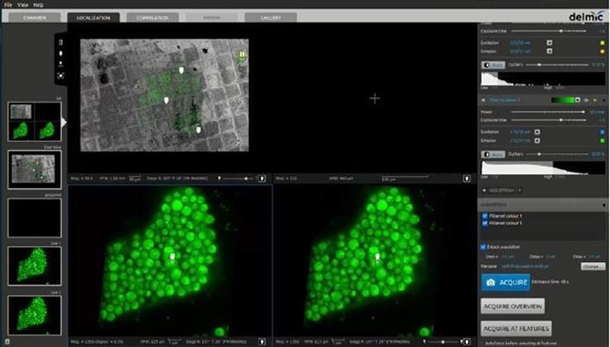Viewport: 610px width, 347px height.
Task: Open the Help menu
Action: (38, 5)
